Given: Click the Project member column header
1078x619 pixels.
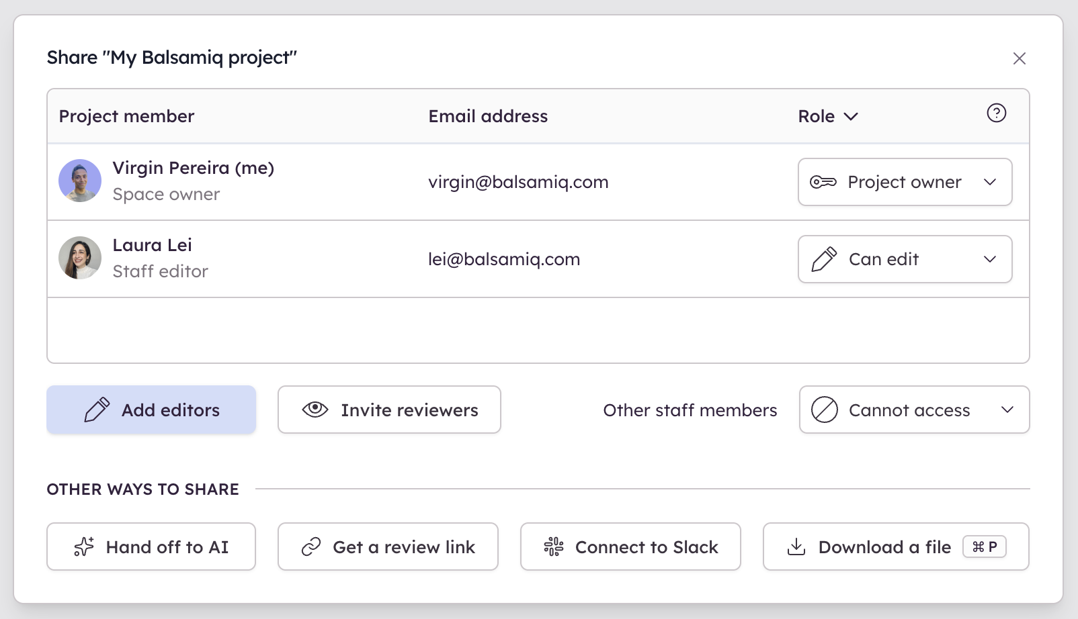Looking at the screenshot, I should coord(126,116).
